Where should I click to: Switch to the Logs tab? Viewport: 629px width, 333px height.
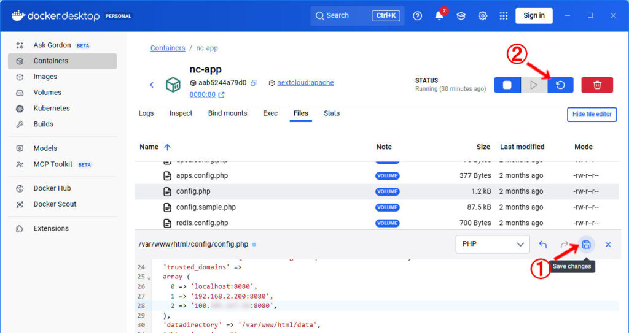(x=146, y=113)
